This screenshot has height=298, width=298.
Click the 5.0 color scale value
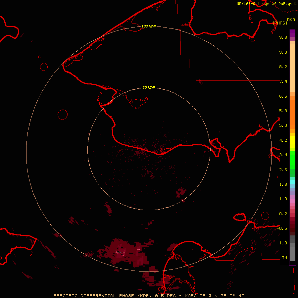(x=283, y=125)
